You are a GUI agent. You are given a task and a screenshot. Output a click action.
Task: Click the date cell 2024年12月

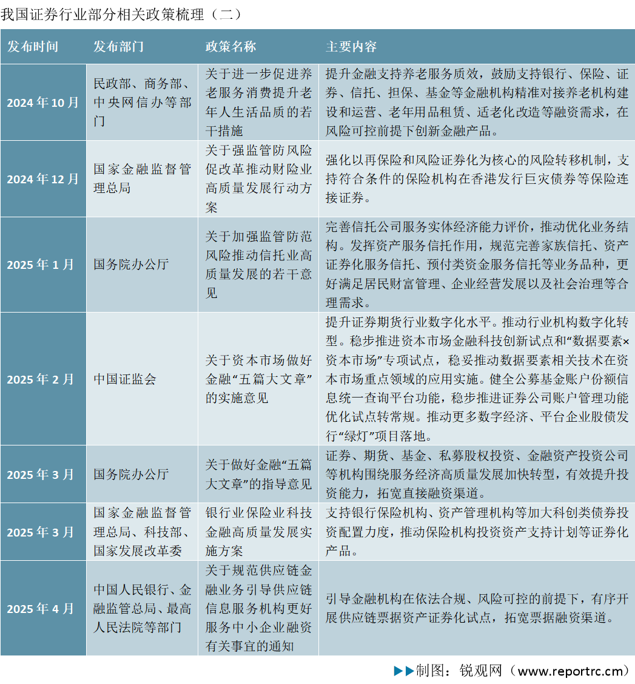click(42, 179)
